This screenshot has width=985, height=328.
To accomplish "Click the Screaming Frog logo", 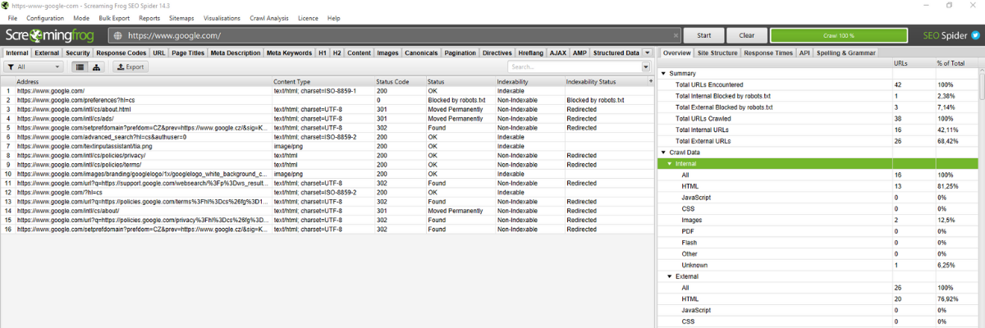I will 50,36.
